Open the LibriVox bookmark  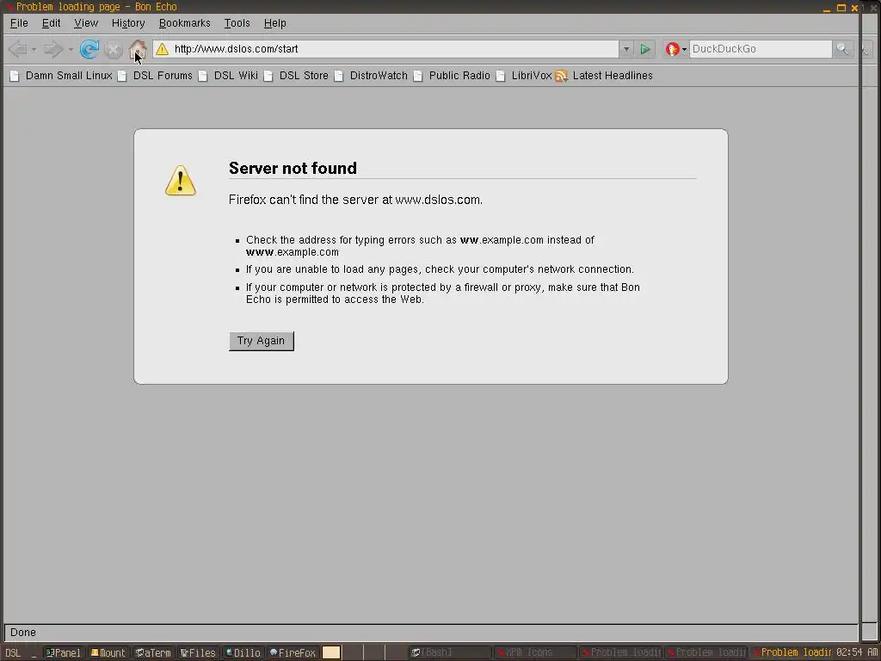tap(524, 76)
